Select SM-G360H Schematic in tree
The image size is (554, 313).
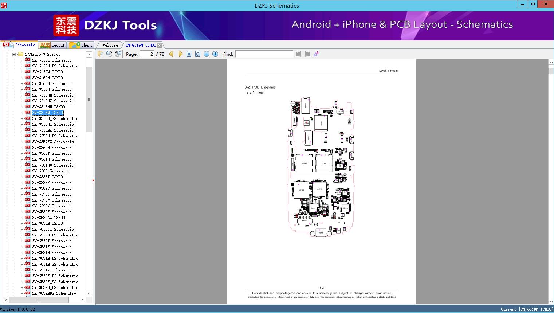pos(52,148)
